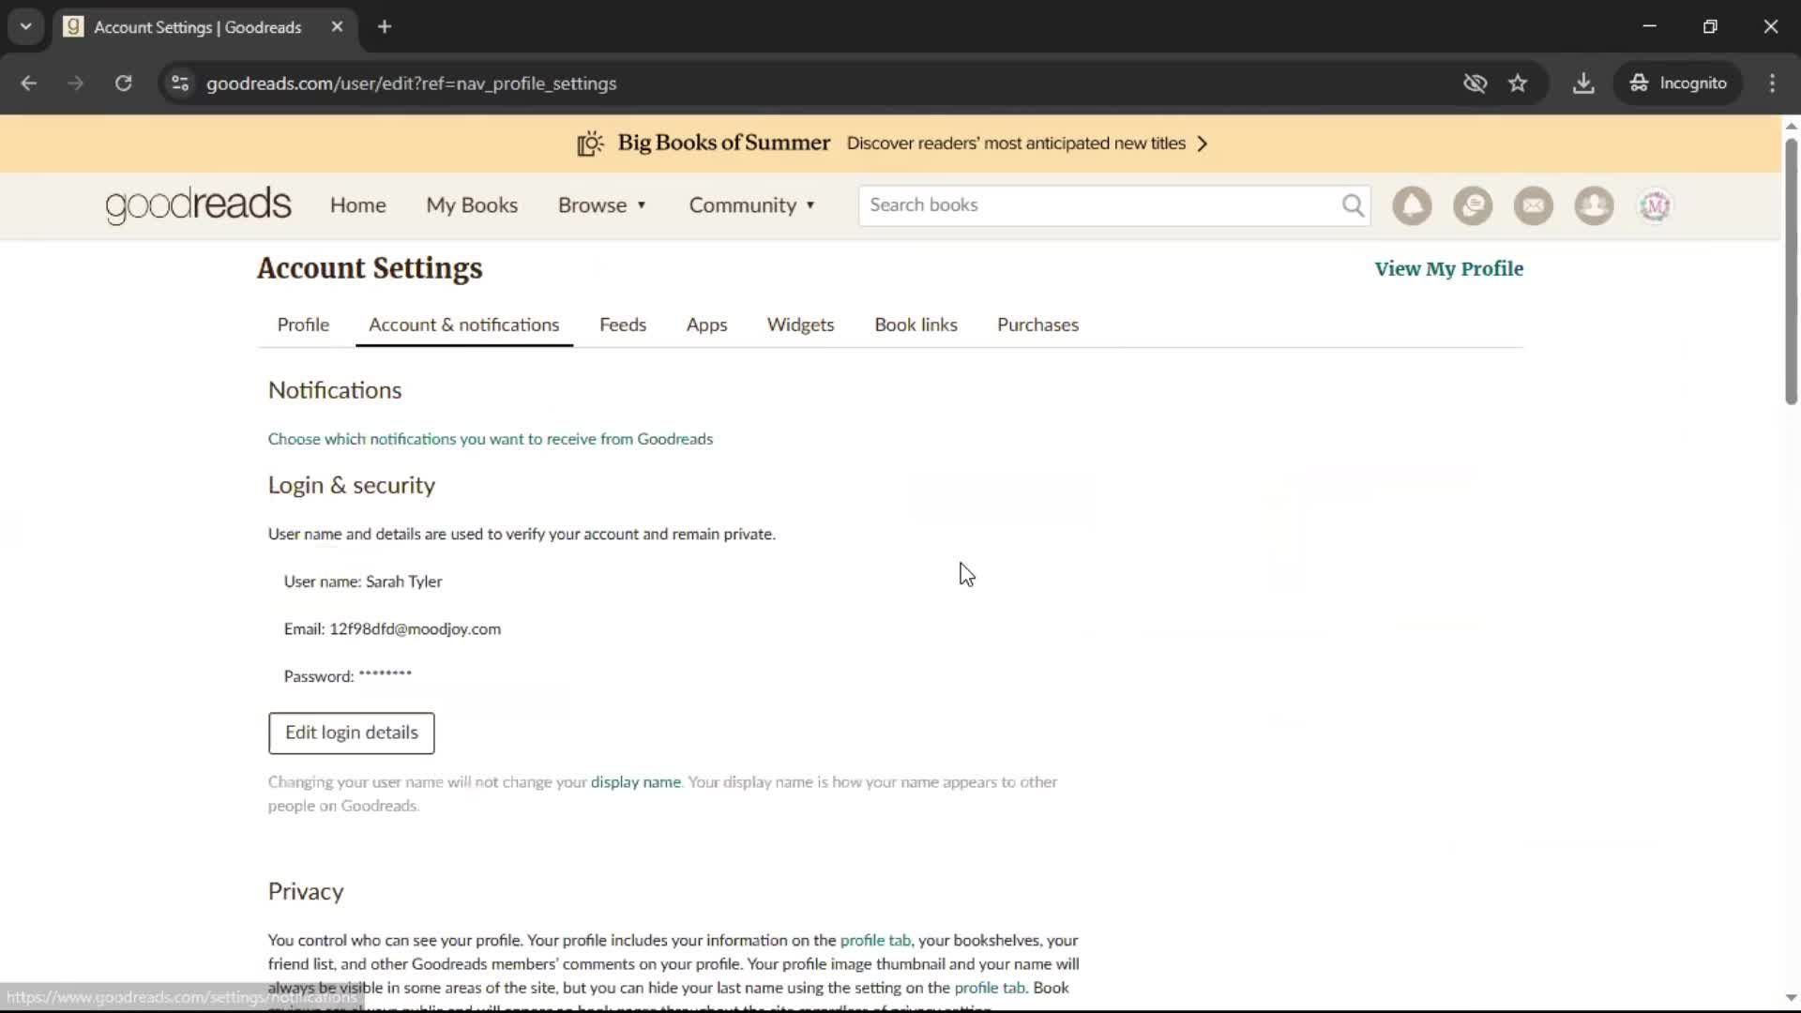Open the discussions speech bubble icon
1801x1013 pixels.
click(1473, 205)
